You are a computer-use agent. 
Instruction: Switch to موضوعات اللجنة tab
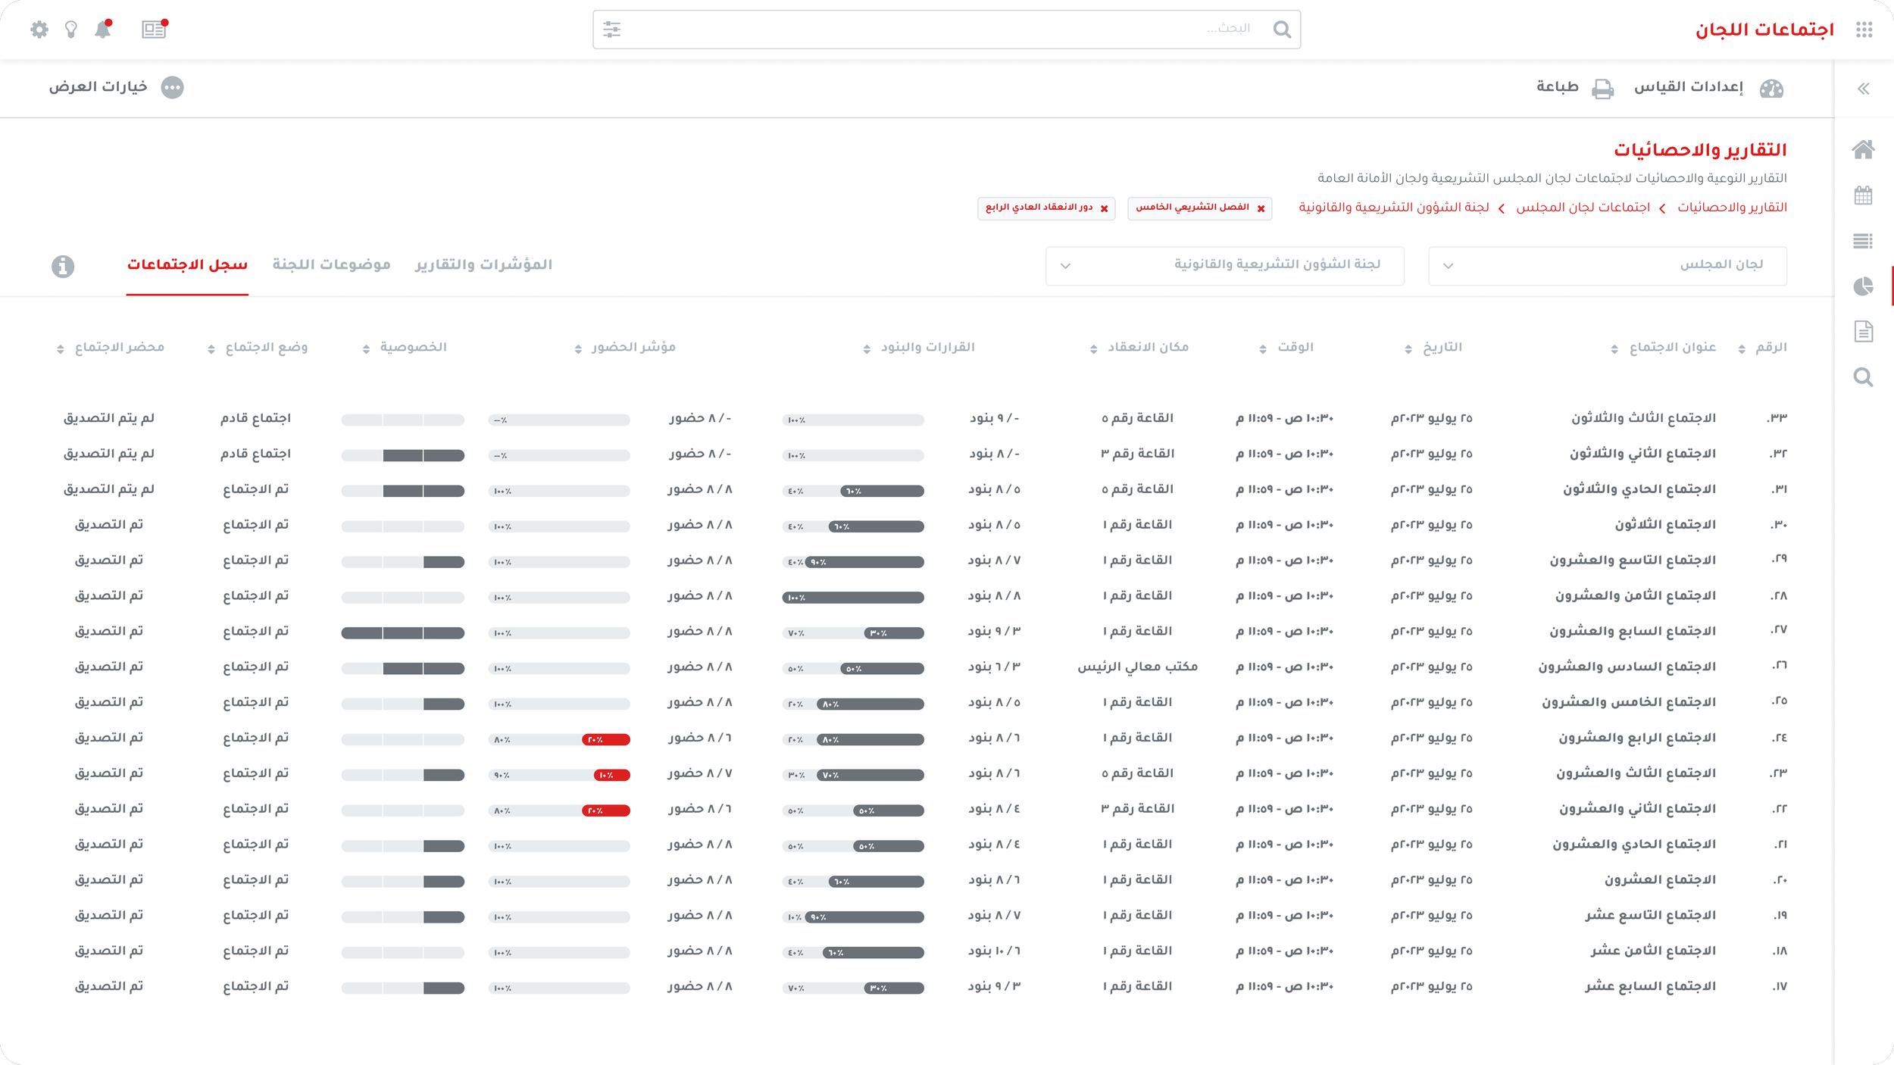click(x=331, y=264)
